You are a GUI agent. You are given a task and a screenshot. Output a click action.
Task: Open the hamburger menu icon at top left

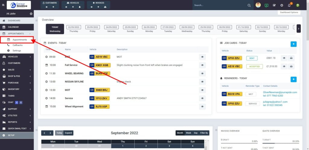point(3,5)
